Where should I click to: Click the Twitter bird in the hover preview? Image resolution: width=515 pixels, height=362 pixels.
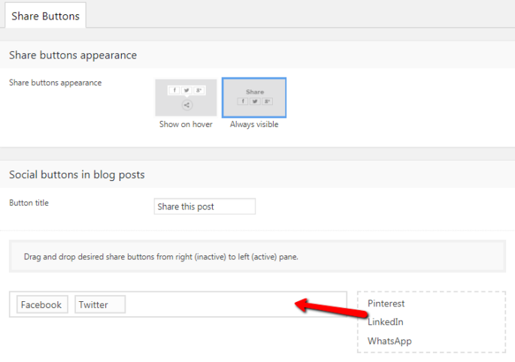click(x=186, y=90)
